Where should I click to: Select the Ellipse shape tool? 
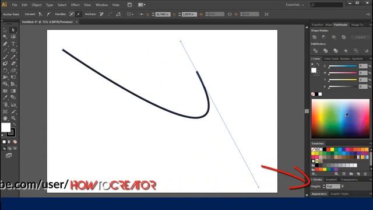[13, 50]
